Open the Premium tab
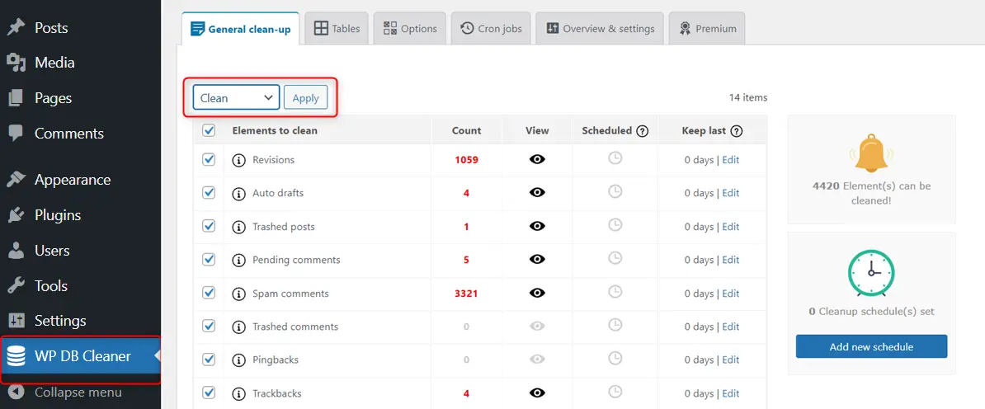This screenshot has width=985, height=409. pos(707,28)
